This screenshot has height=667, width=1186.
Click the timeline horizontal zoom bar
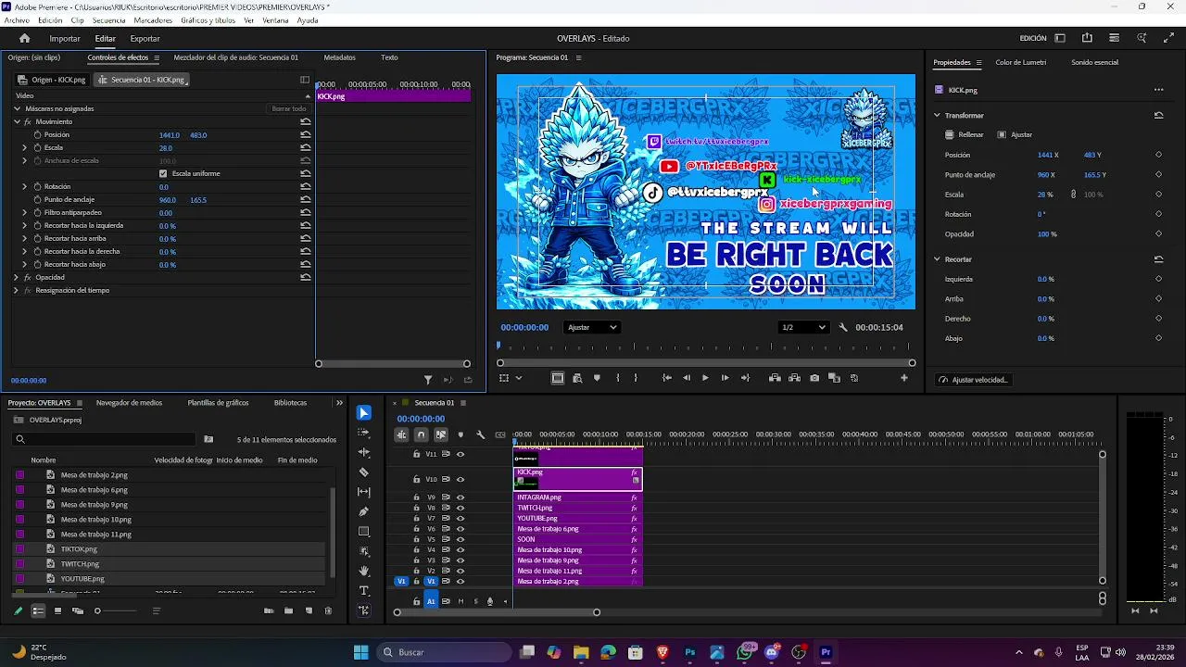[497, 612]
